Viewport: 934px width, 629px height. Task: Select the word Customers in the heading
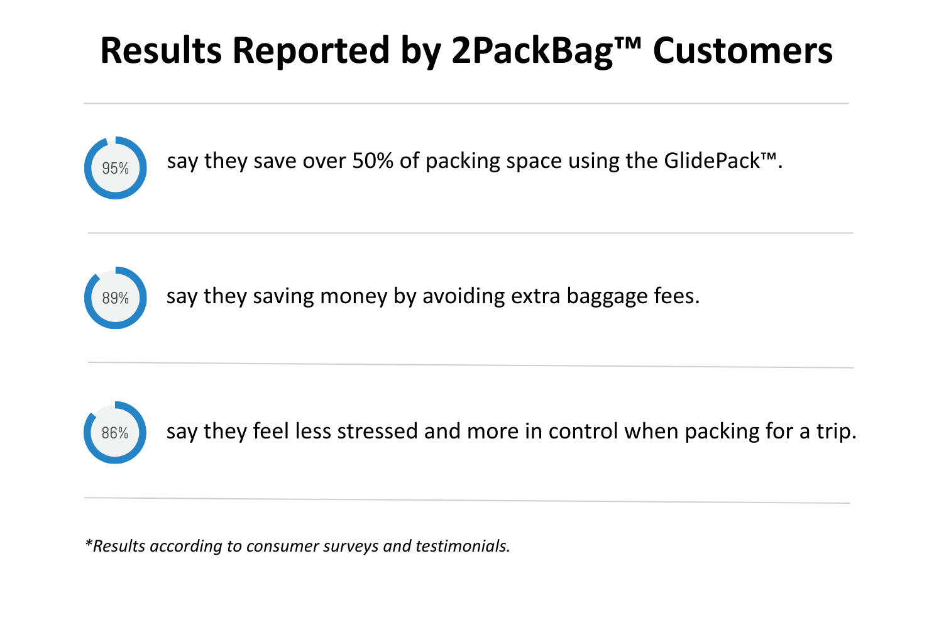coord(743,50)
